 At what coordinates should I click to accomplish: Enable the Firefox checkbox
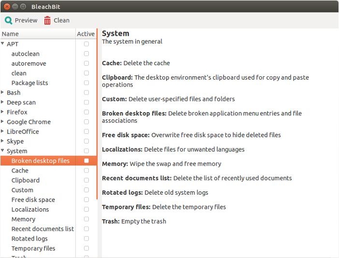(86, 112)
